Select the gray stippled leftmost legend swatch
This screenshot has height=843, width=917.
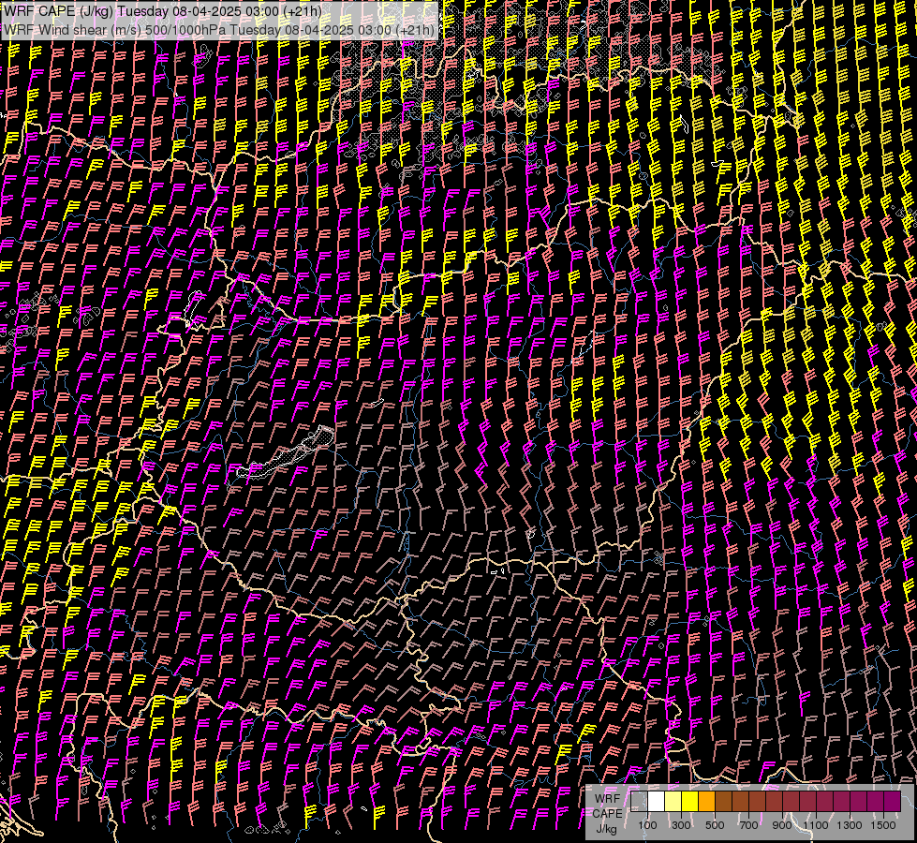639,802
